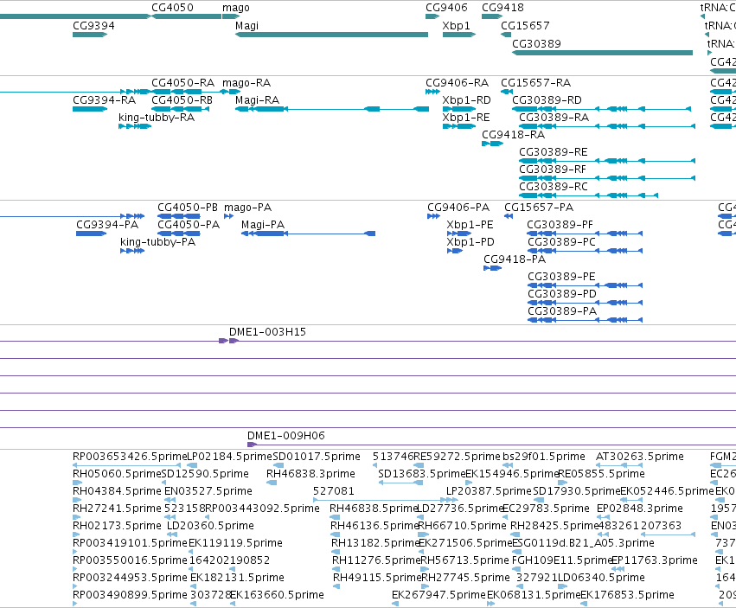Screen dimensions: 736x608
Task: Open transcript Xbp1-RD
Action: [x=466, y=100]
